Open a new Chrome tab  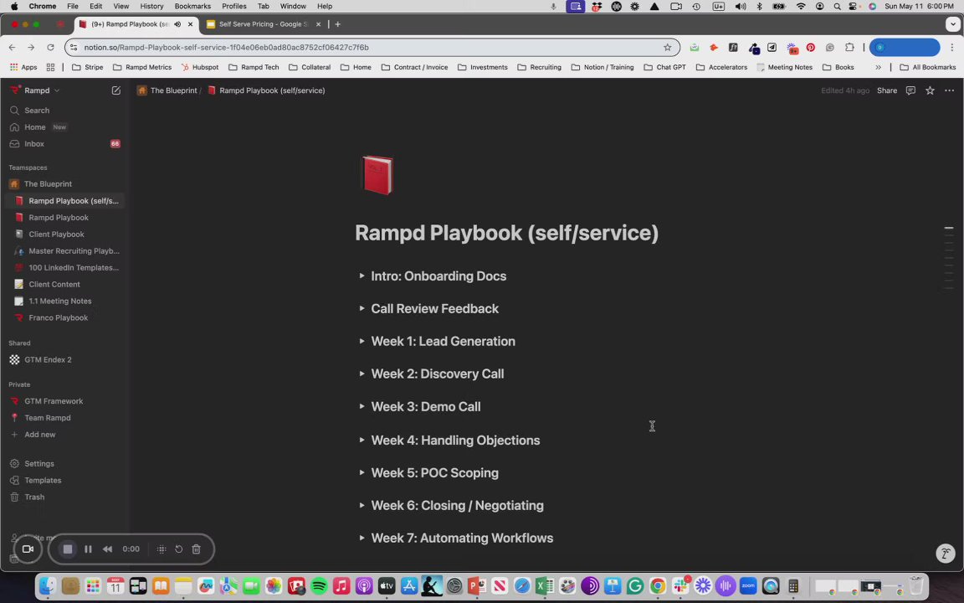pos(337,24)
